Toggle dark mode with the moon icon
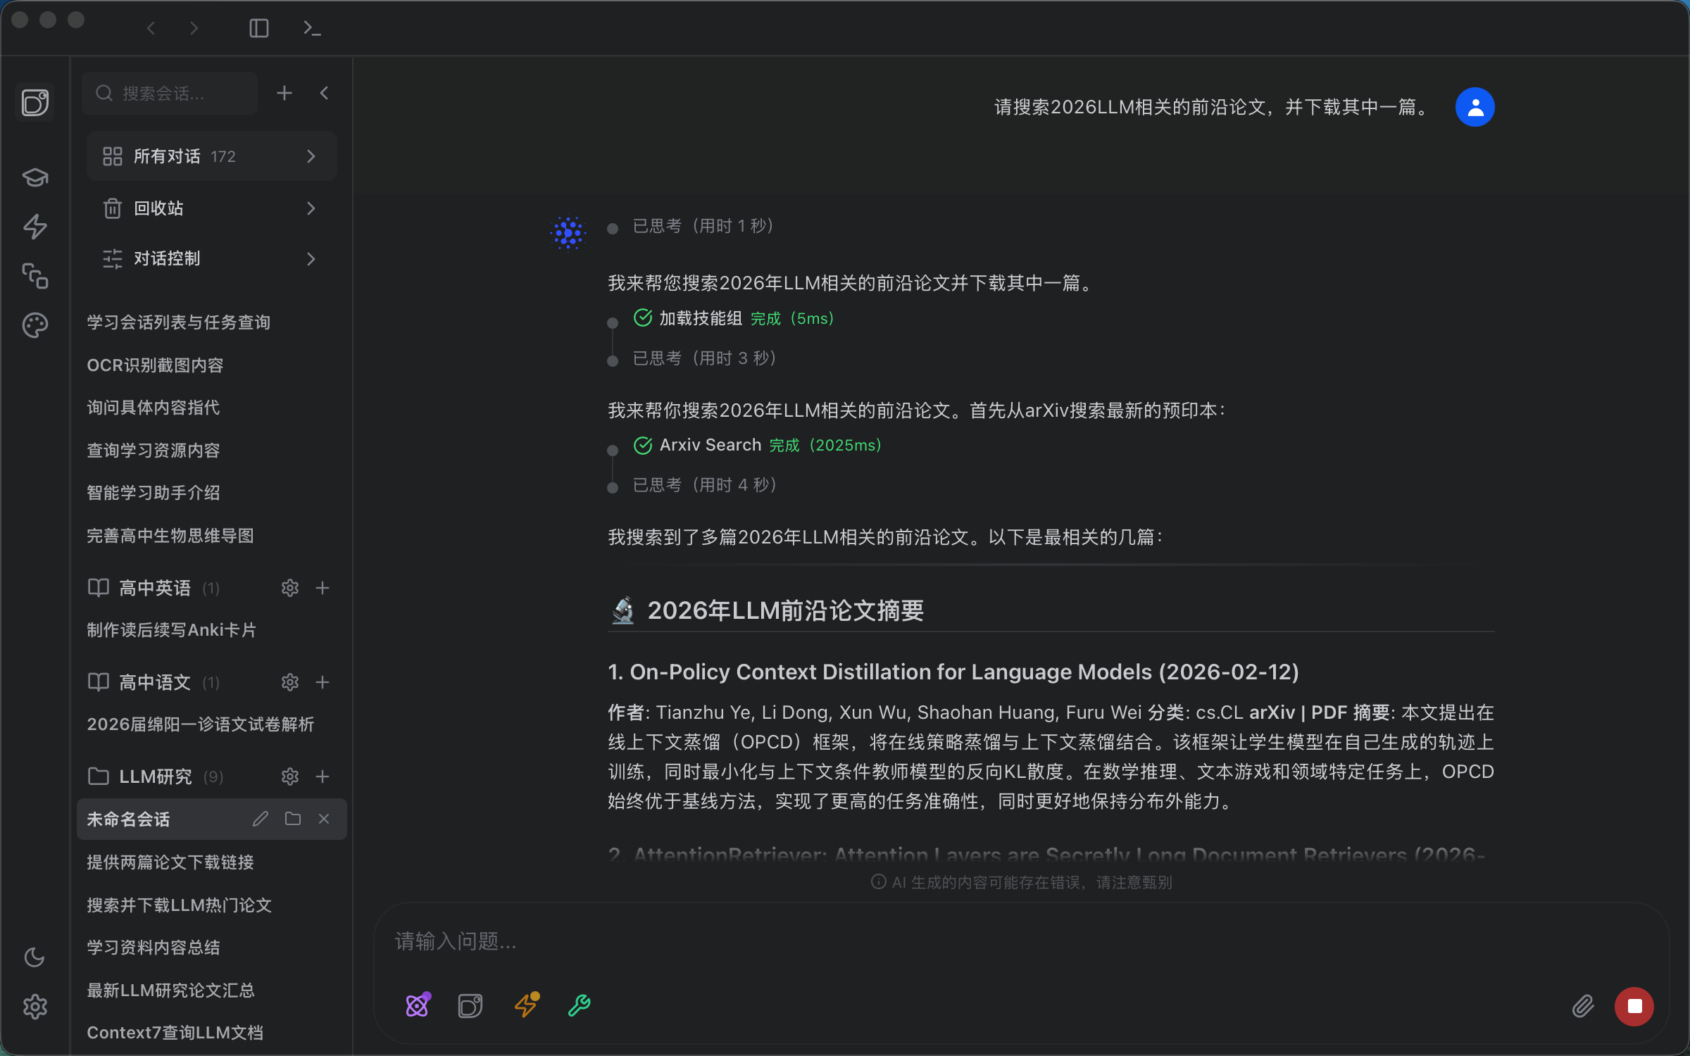The width and height of the screenshot is (1690, 1056). click(35, 957)
